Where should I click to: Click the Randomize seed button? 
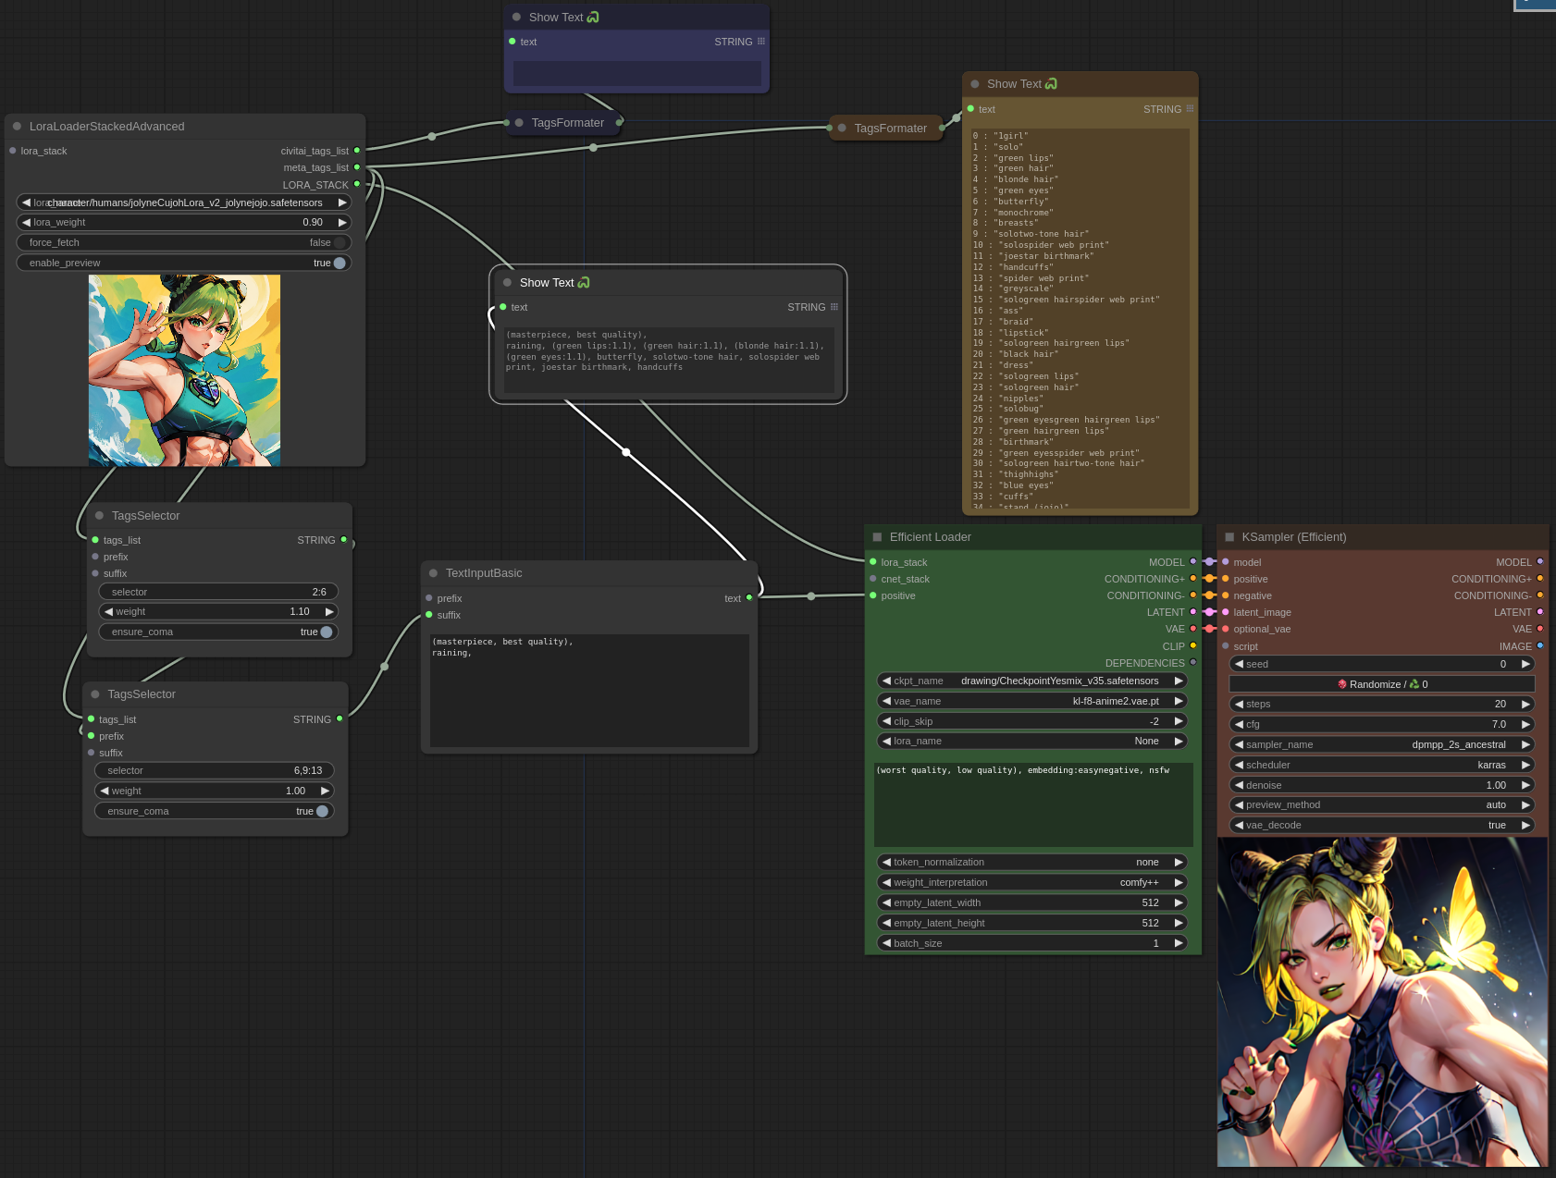[x=1382, y=684]
